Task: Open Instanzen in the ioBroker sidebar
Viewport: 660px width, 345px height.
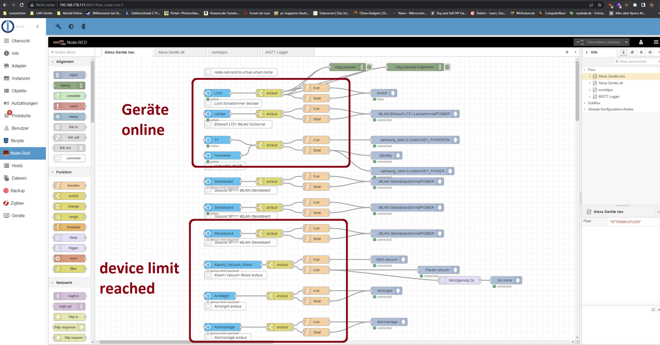Action: coord(23,78)
